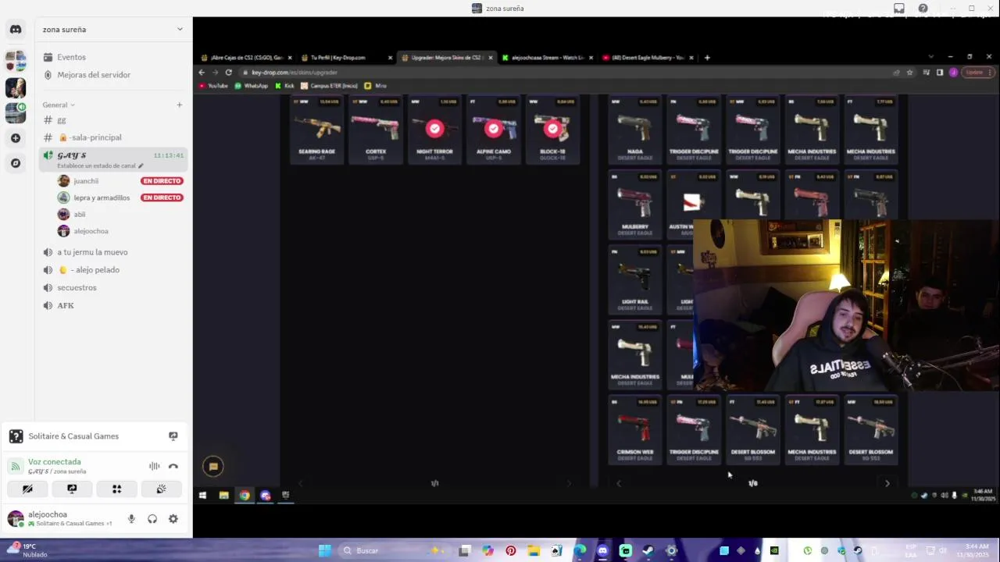The height and width of the screenshot is (562, 1000).
Task: Disconnect from voice with the hang-up icon
Action: pyautogui.click(x=173, y=466)
